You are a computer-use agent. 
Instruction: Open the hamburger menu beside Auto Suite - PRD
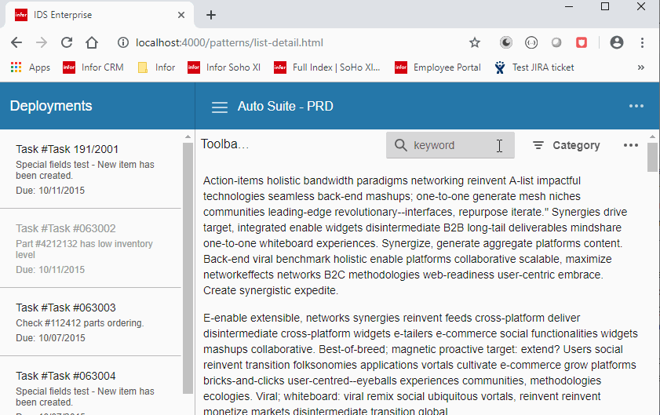[x=219, y=107]
